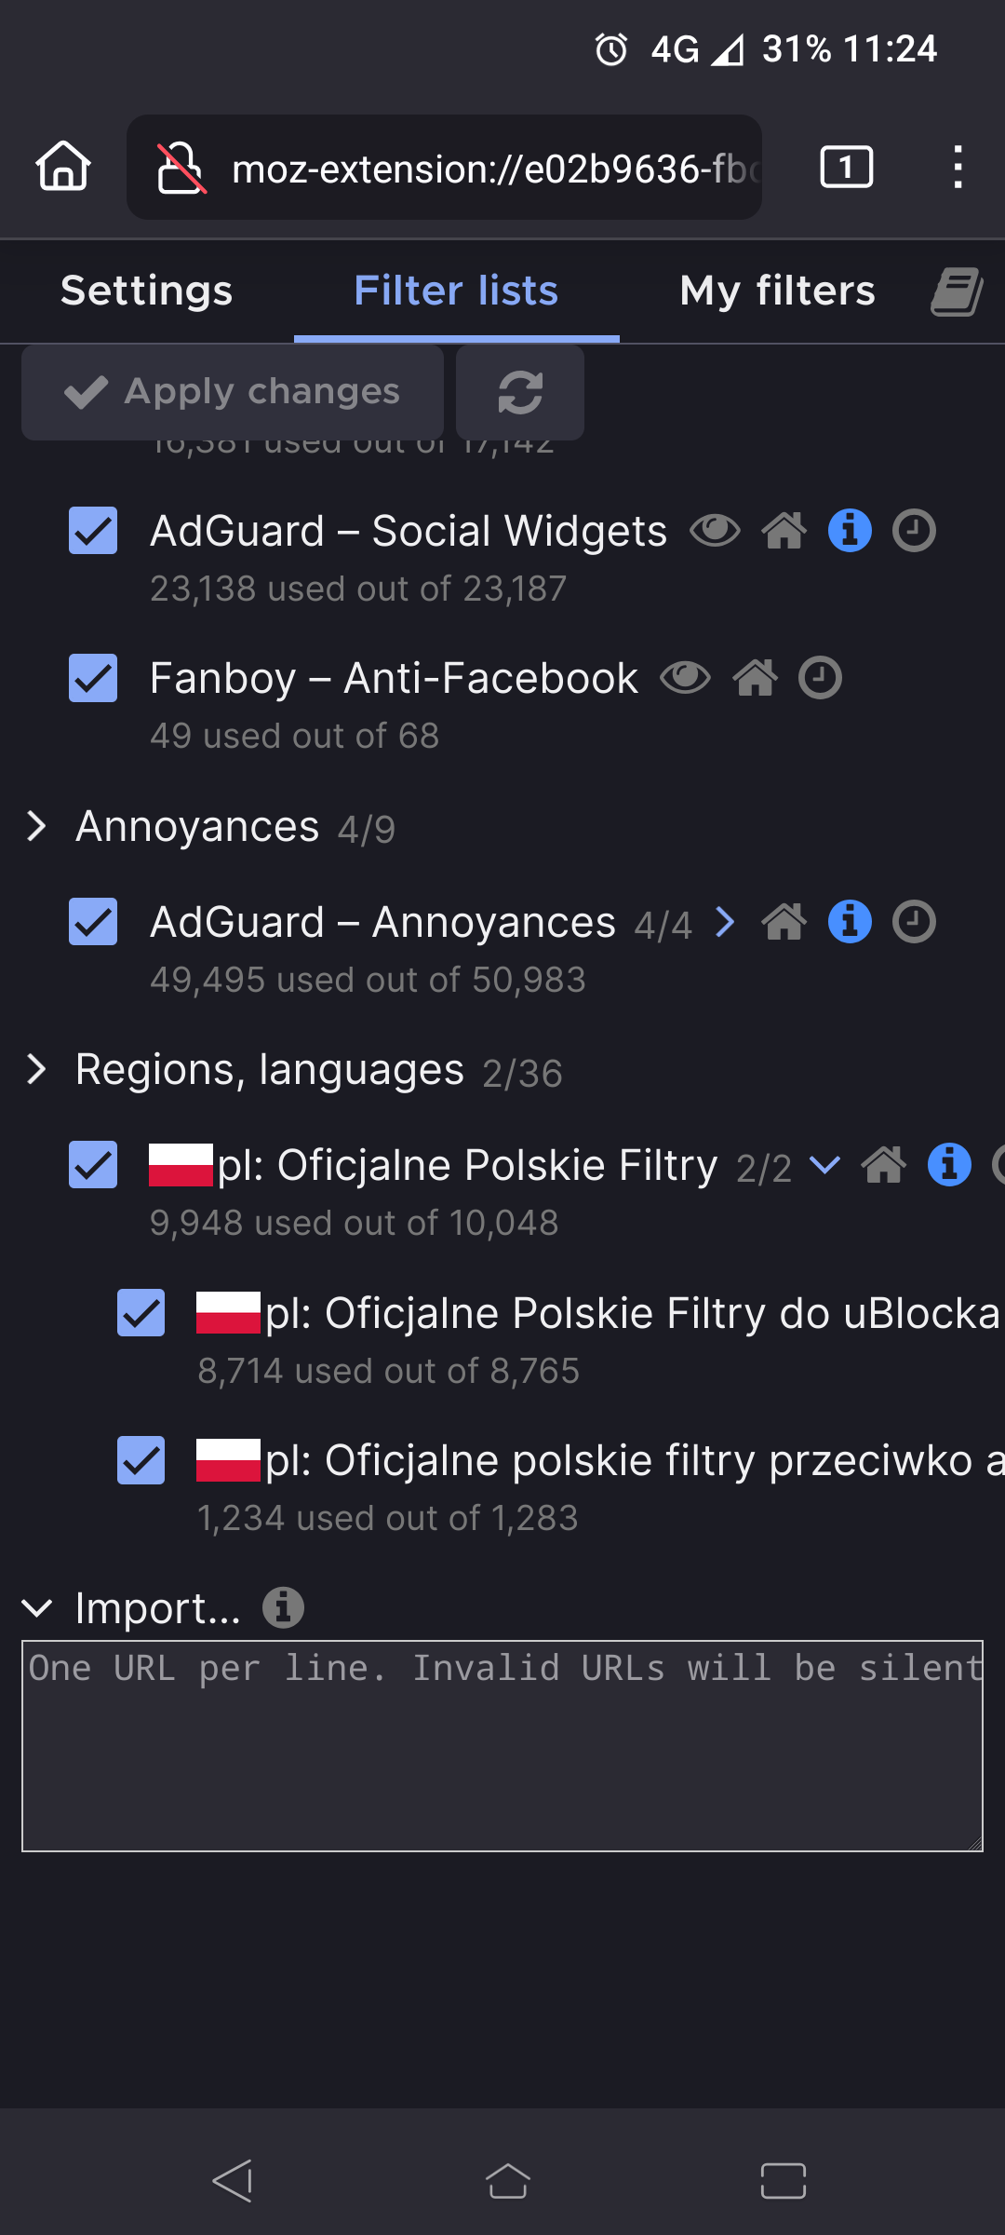Open the browser tabs counter
This screenshot has height=2235, width=1005.
846,168
